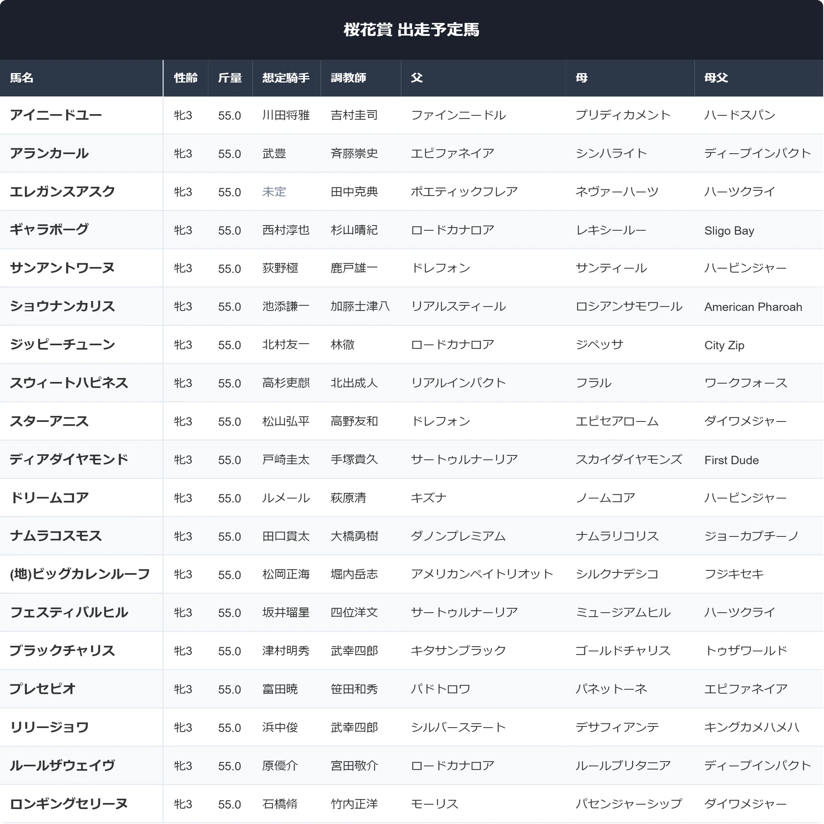Viewport: 824px width, 824px height.
Task: Click sire エピファネイア in アランカール row
Action: tap(452, 154)
